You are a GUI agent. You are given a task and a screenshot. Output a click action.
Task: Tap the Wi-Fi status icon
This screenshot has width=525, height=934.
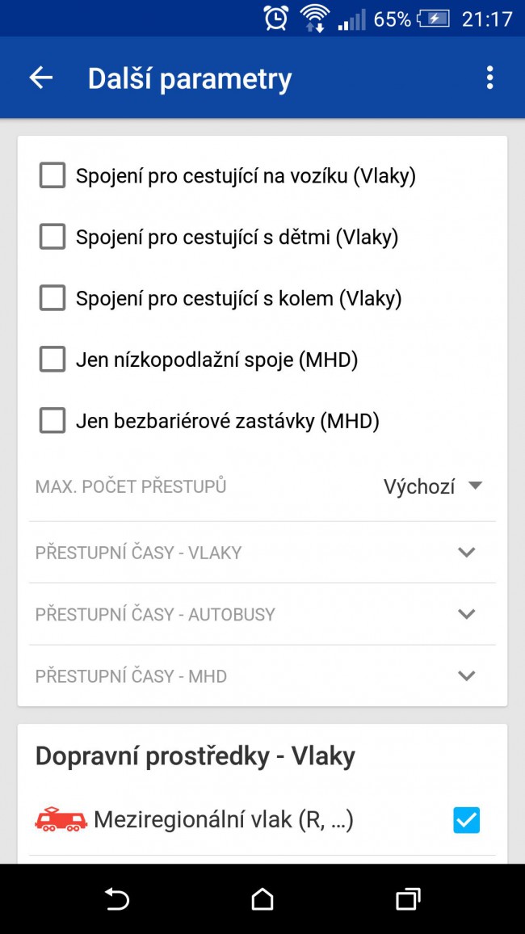(315, 19)
